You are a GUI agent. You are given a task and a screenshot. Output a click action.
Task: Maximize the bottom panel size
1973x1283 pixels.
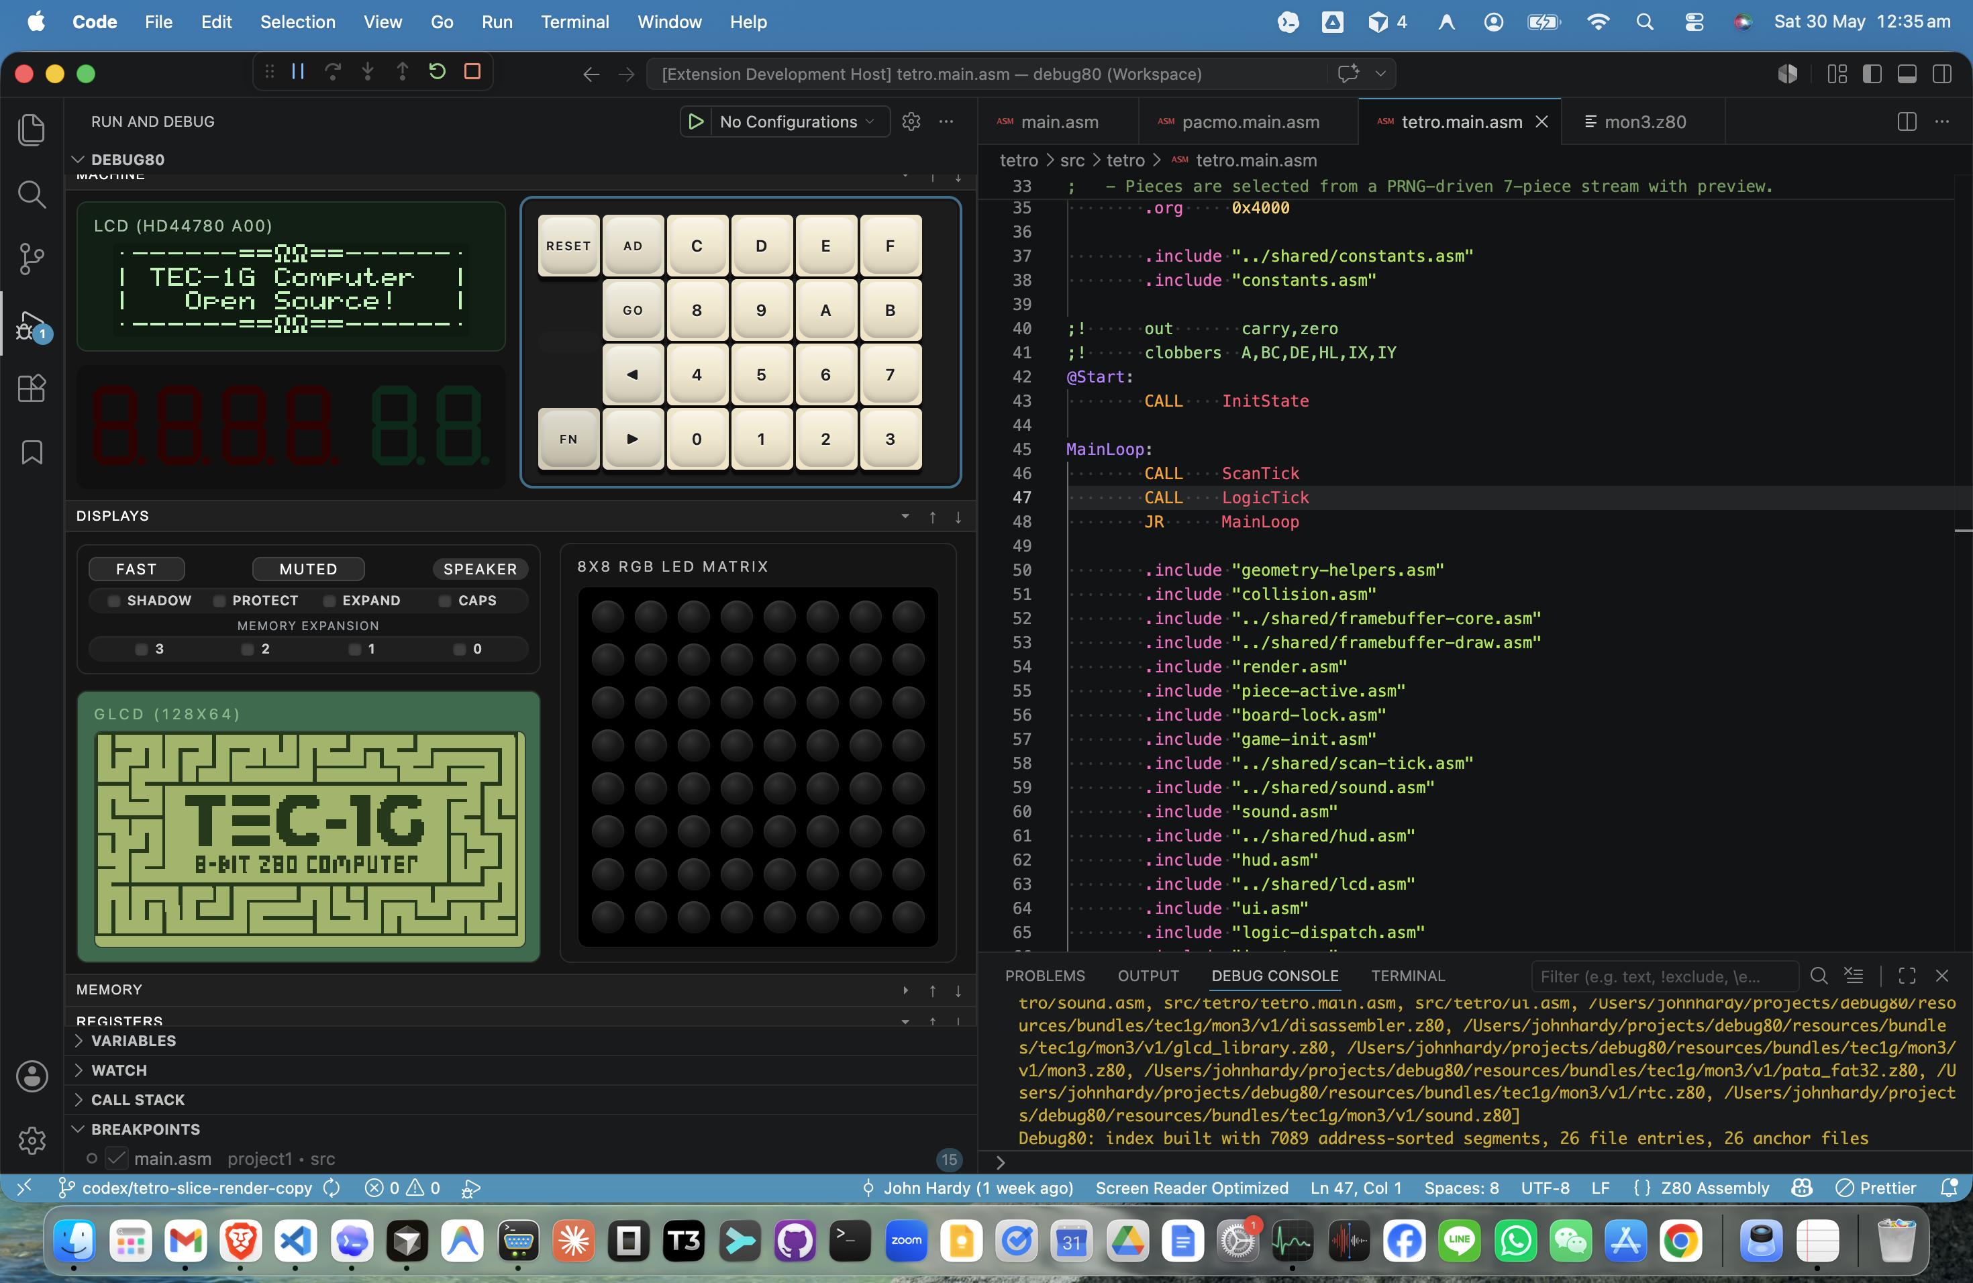coord(1907,976)
